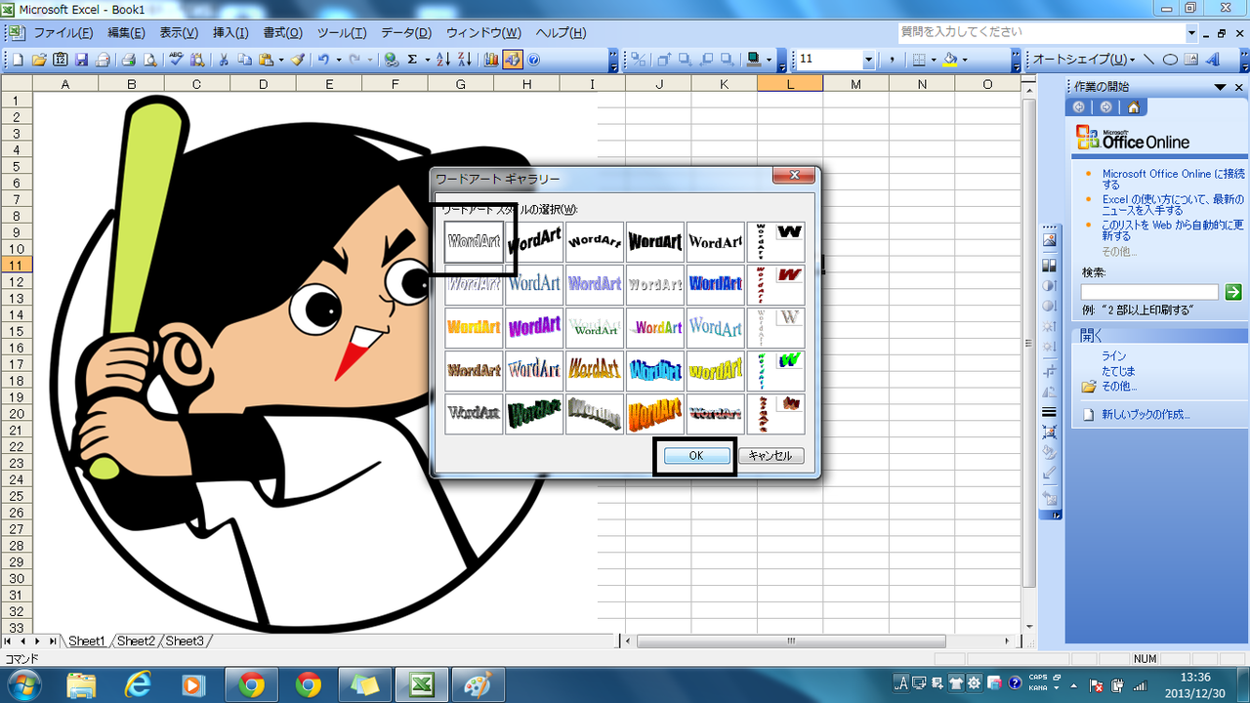Open the 編集(E) menu

126,33
